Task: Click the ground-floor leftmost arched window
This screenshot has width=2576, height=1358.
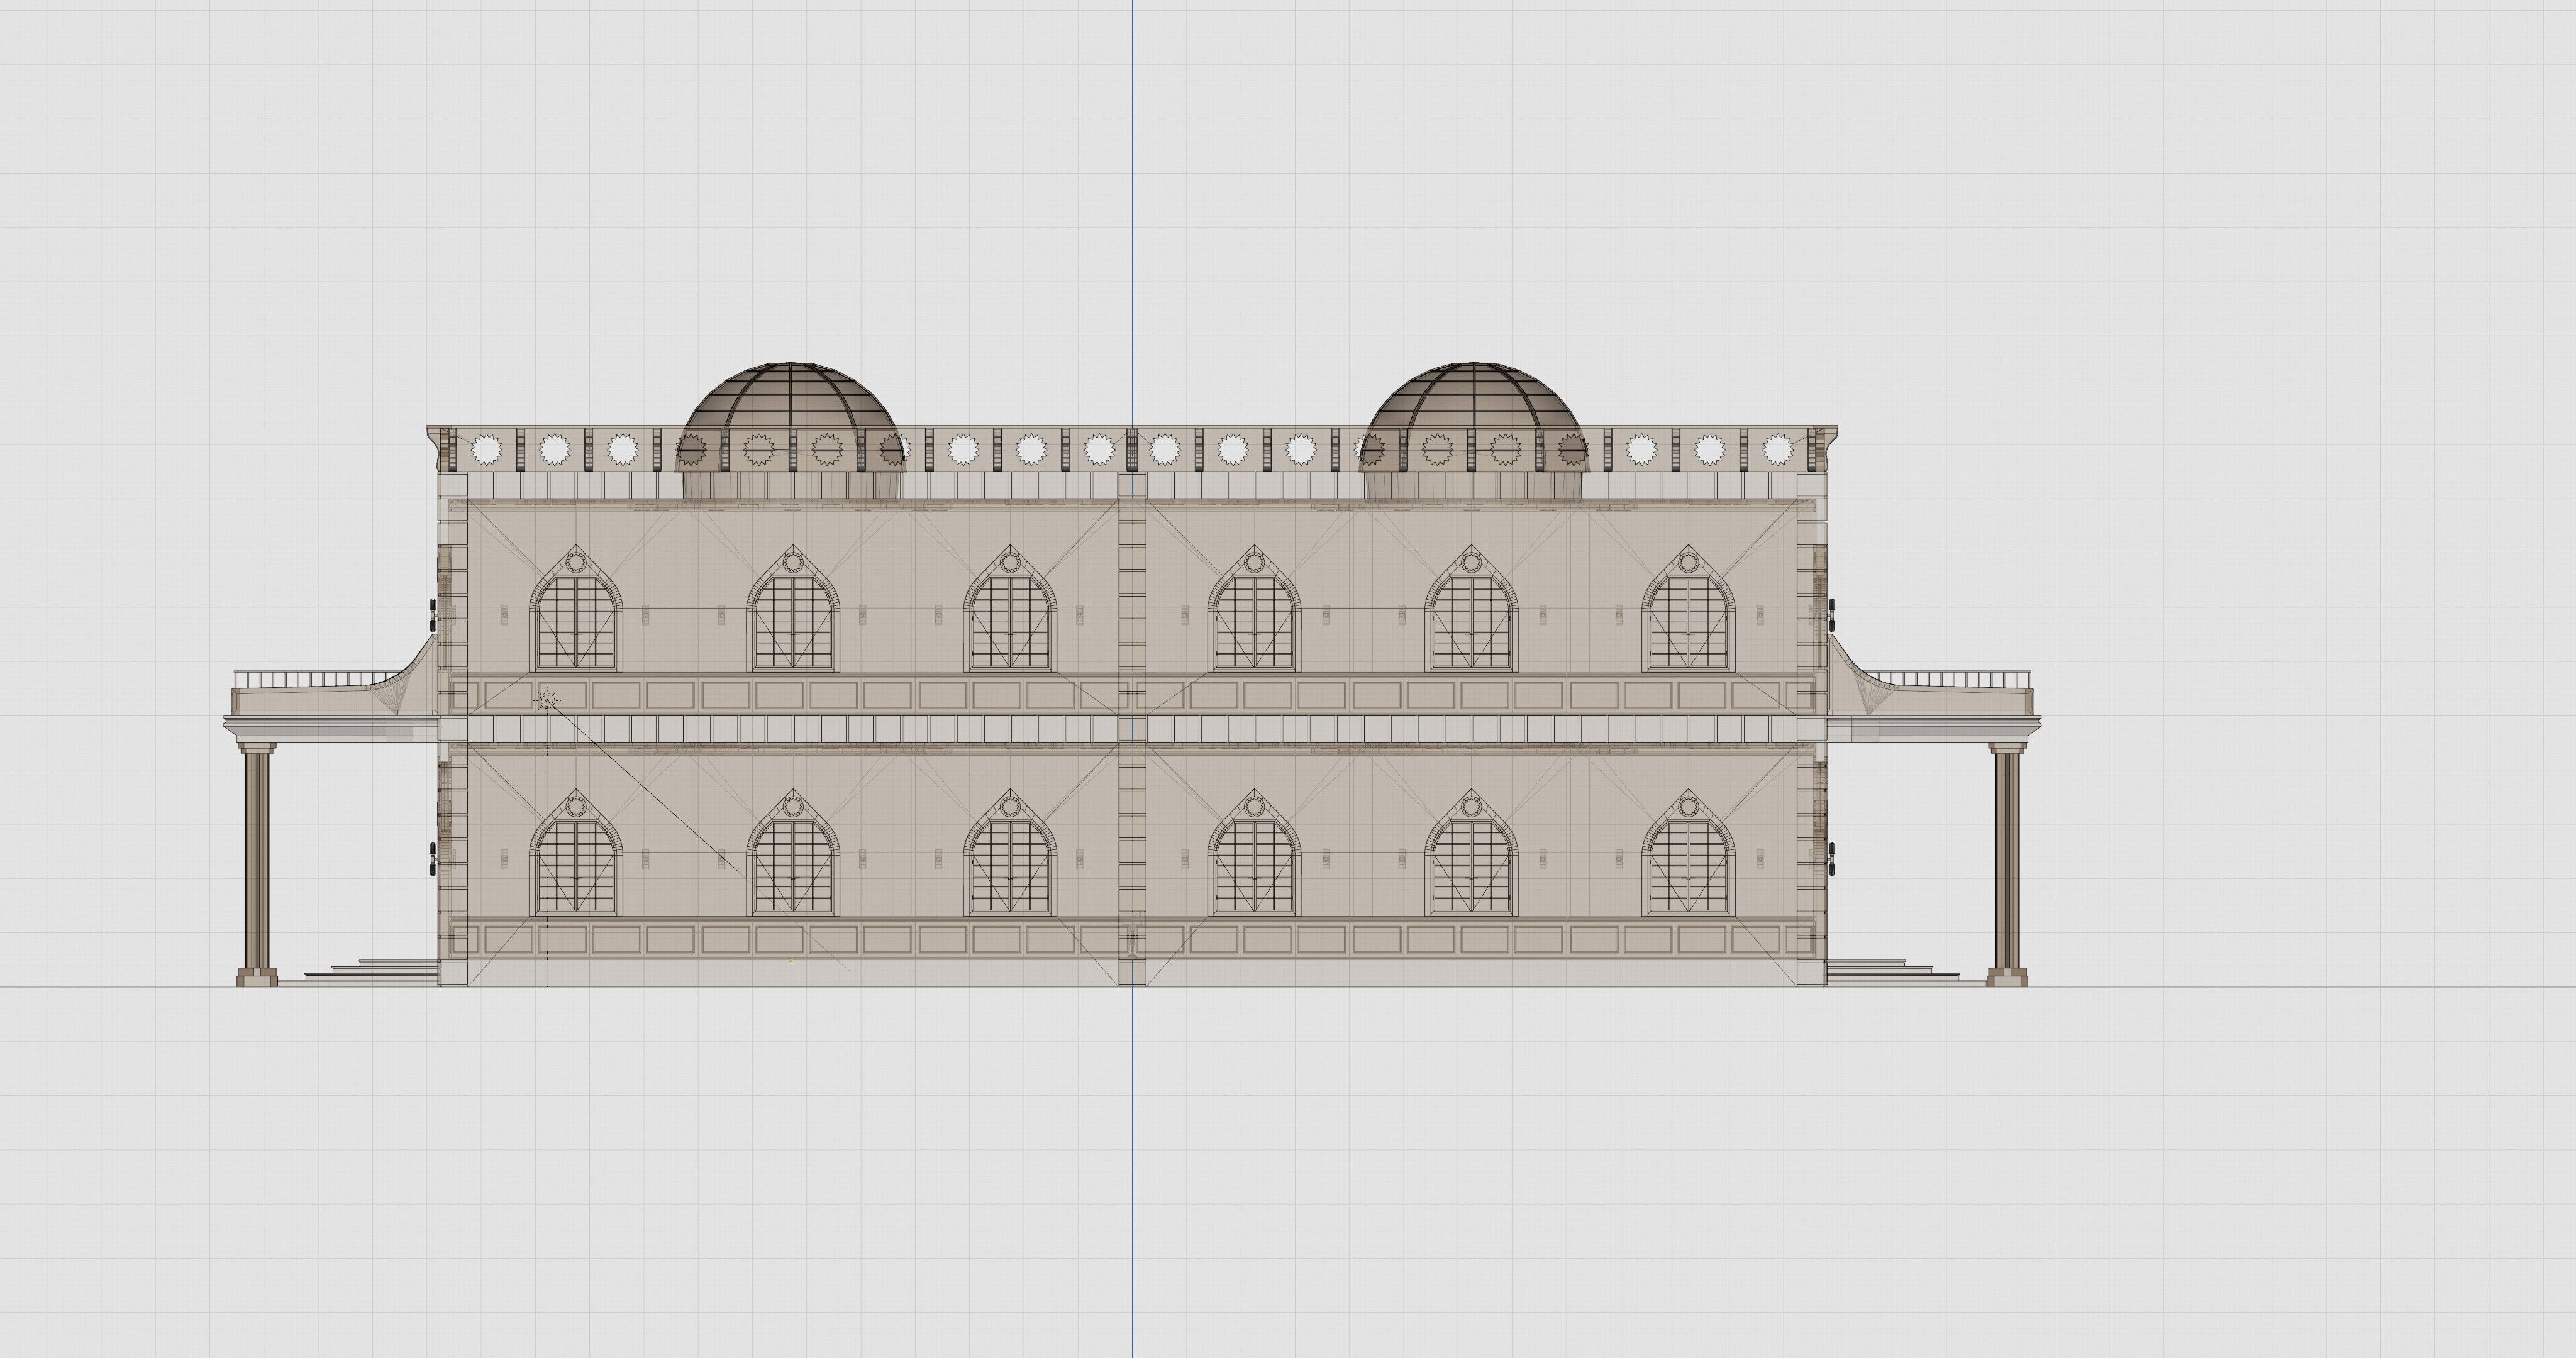Action: coord(575,865)
